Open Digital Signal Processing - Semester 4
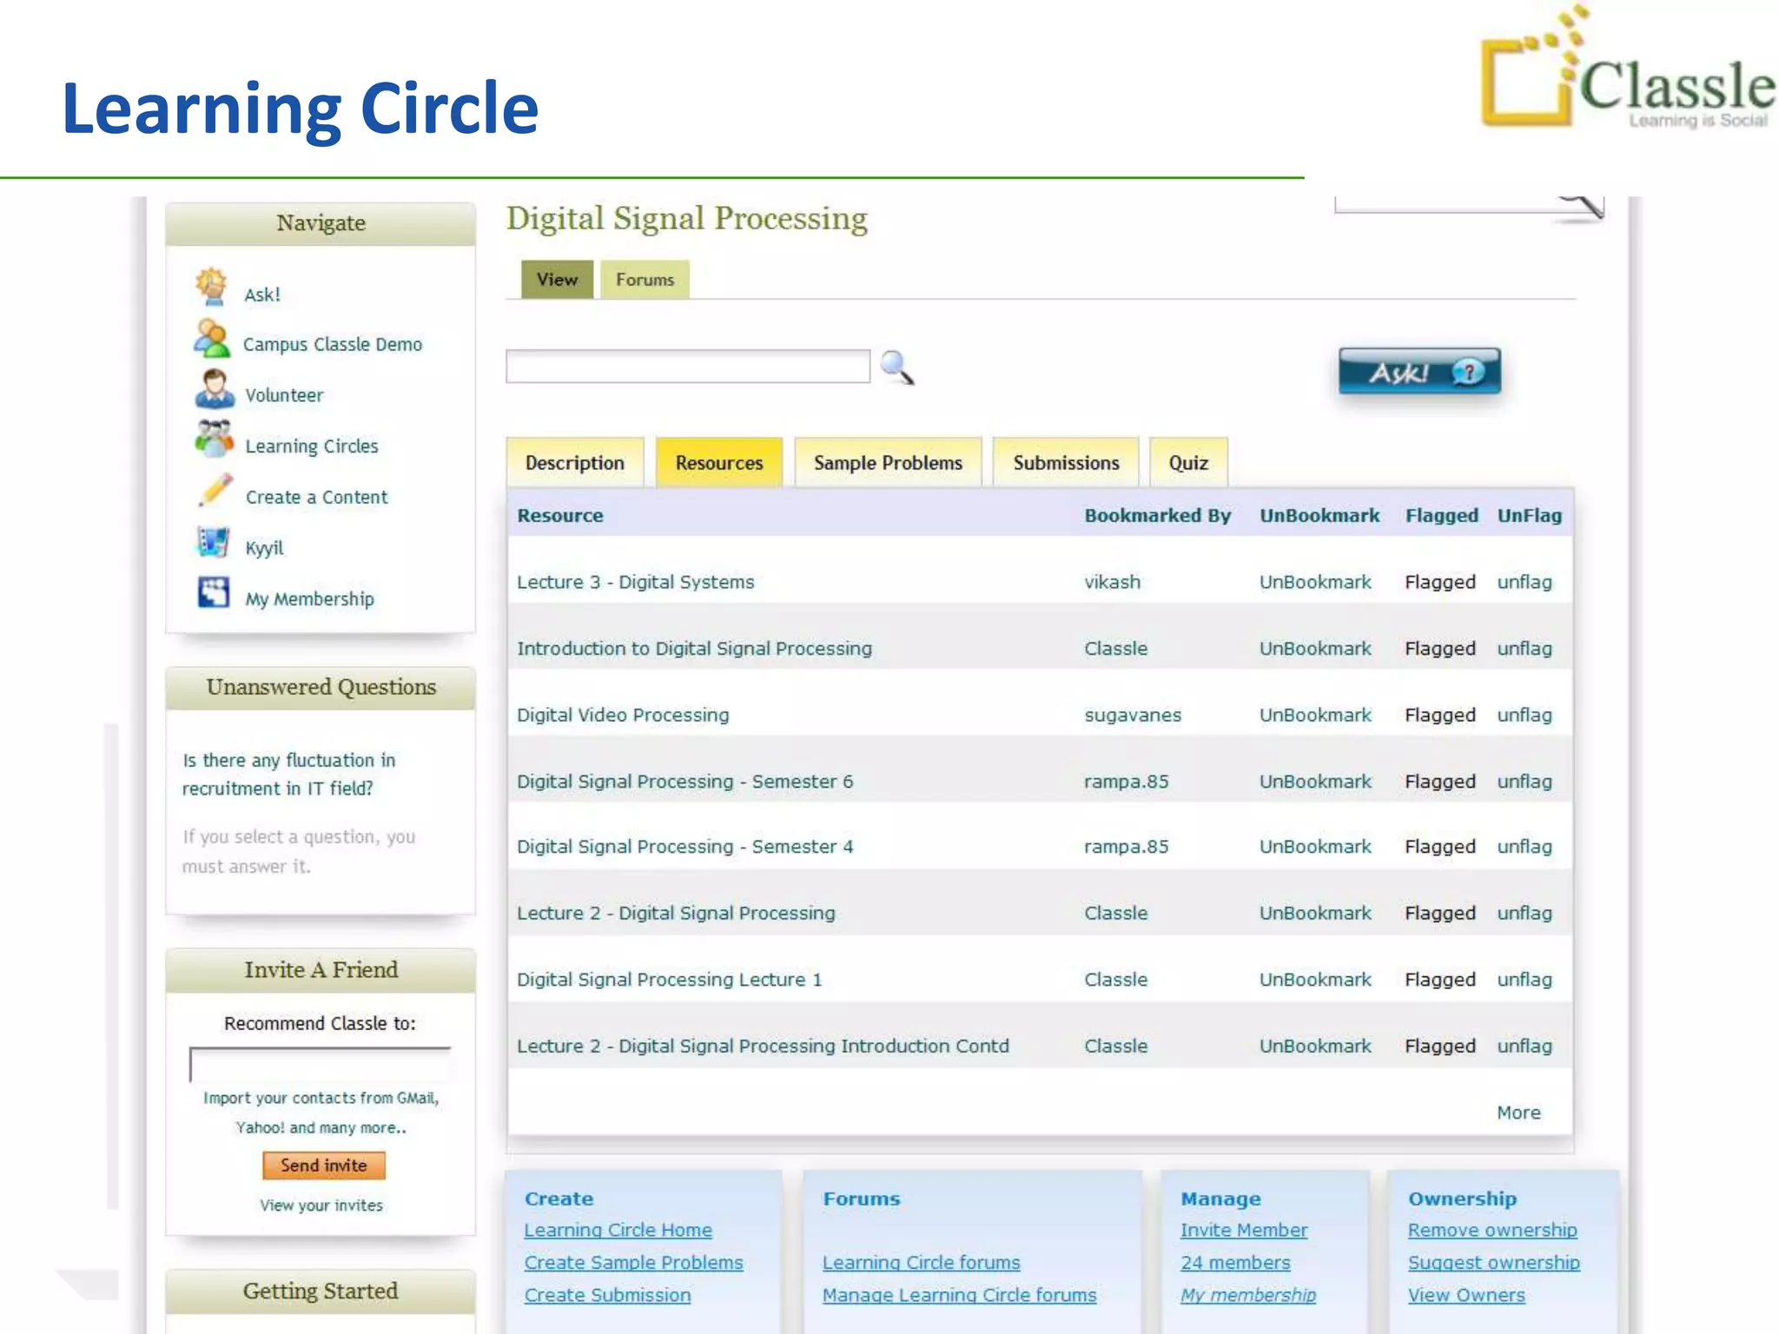The height and width of the screenshot is (1334, 1779). 685,847
